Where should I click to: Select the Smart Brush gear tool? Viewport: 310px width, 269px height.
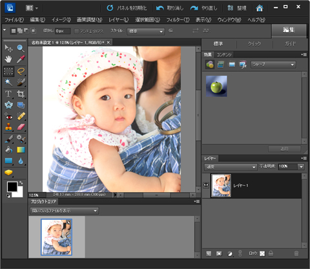click(x=21, y=139)
